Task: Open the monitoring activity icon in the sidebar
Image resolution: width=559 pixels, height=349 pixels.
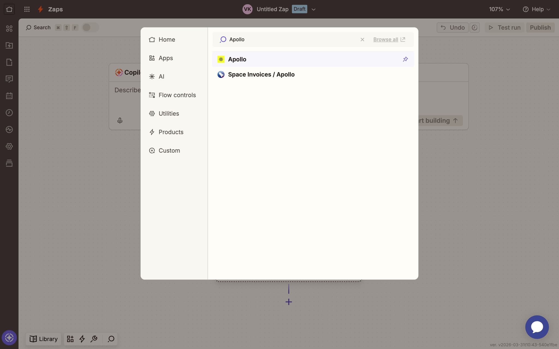Action: click(x=9, y=130)
